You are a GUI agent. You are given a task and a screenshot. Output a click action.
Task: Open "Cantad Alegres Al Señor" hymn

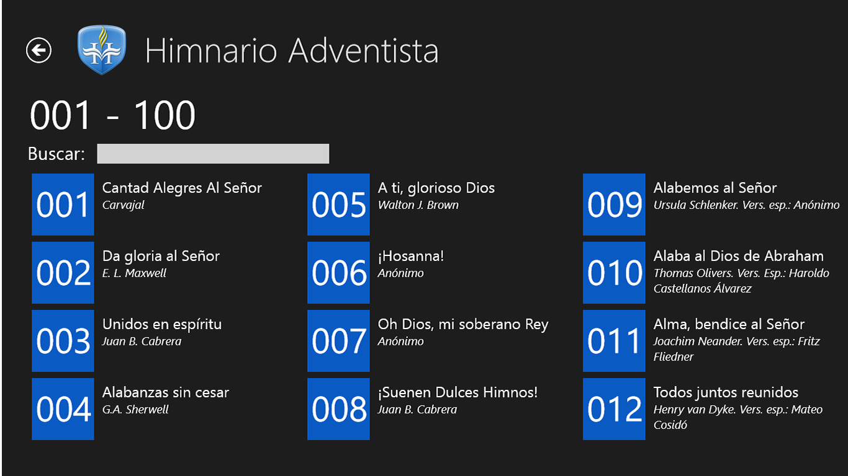click(182, 188)
